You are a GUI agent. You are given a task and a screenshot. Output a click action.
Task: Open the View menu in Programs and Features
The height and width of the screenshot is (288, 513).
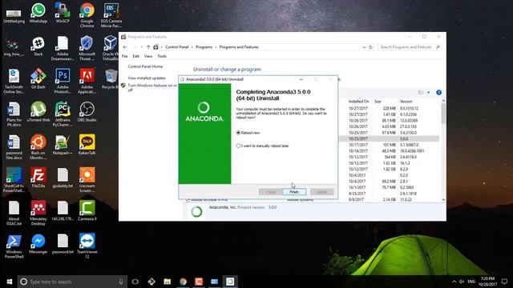tap(148, 56)
